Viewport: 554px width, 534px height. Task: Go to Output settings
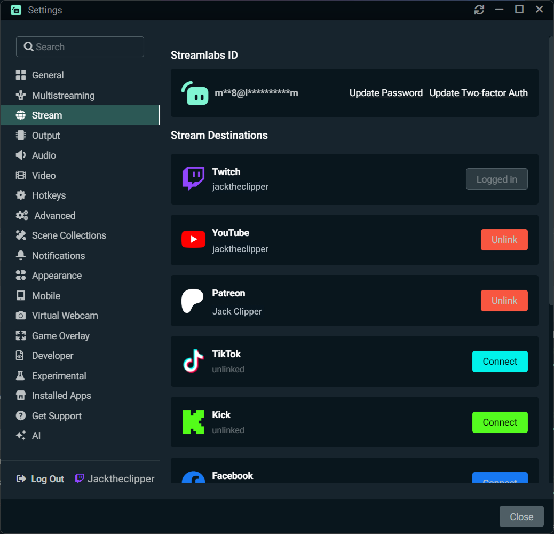point(80,135)
